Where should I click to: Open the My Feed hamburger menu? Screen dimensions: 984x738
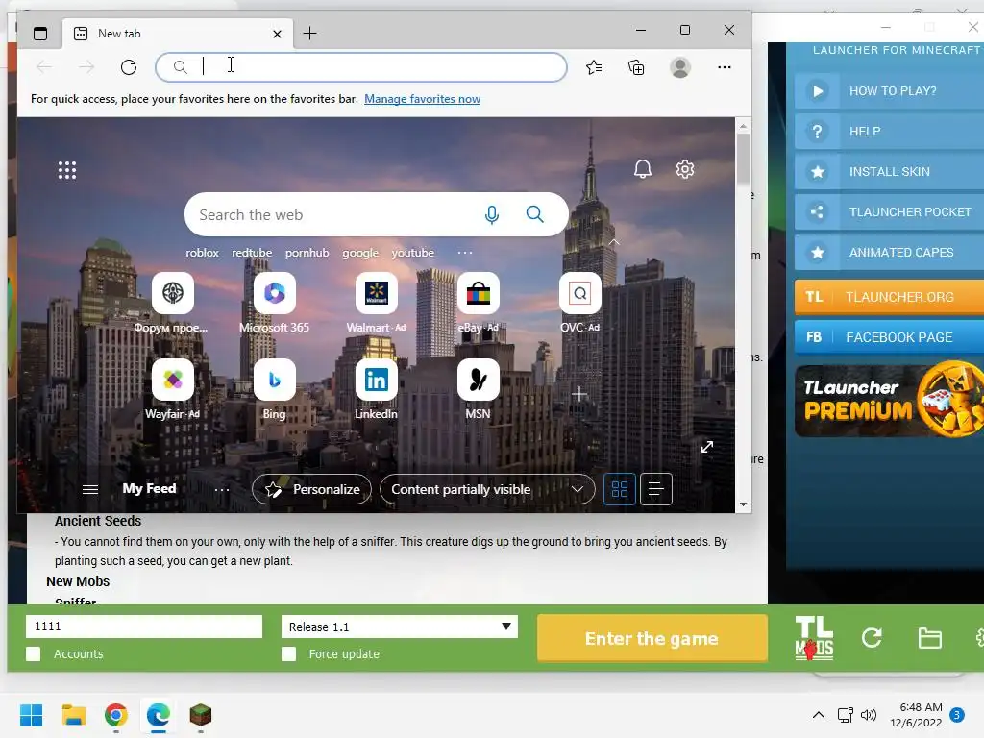click(x=90, y=489)
